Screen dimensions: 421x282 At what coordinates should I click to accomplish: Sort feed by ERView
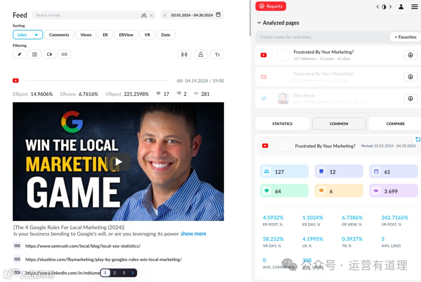coord(126,35)
